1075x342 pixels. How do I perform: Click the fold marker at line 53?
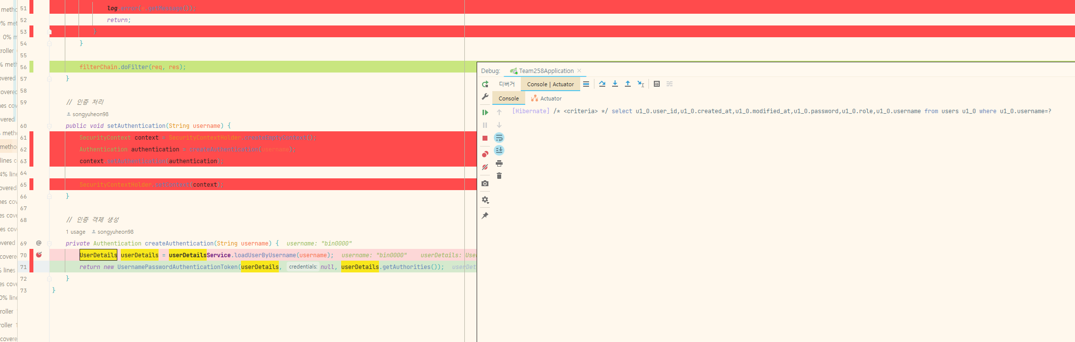(x=49, y=32)
